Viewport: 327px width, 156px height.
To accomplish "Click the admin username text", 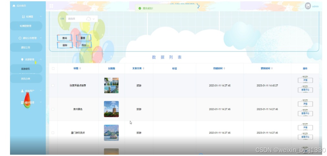I will point(315,6).
